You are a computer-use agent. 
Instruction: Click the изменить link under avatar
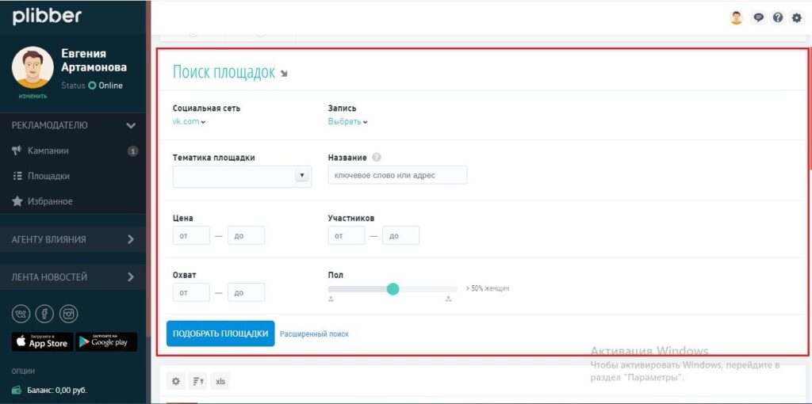33,96
